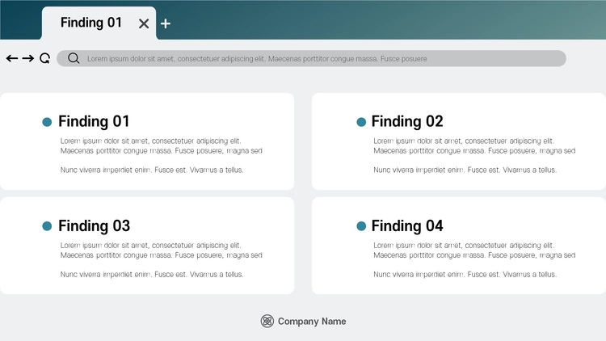Open a new tab with the plus icon
Screen dimensions: 606x341
tap(166, 23)
